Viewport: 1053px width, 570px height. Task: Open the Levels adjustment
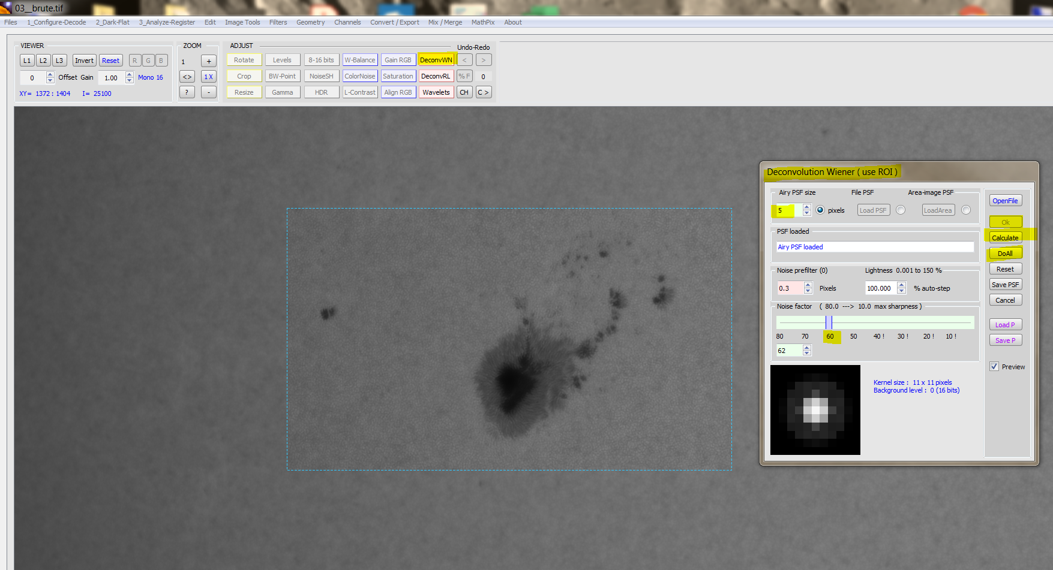(283, 60)
